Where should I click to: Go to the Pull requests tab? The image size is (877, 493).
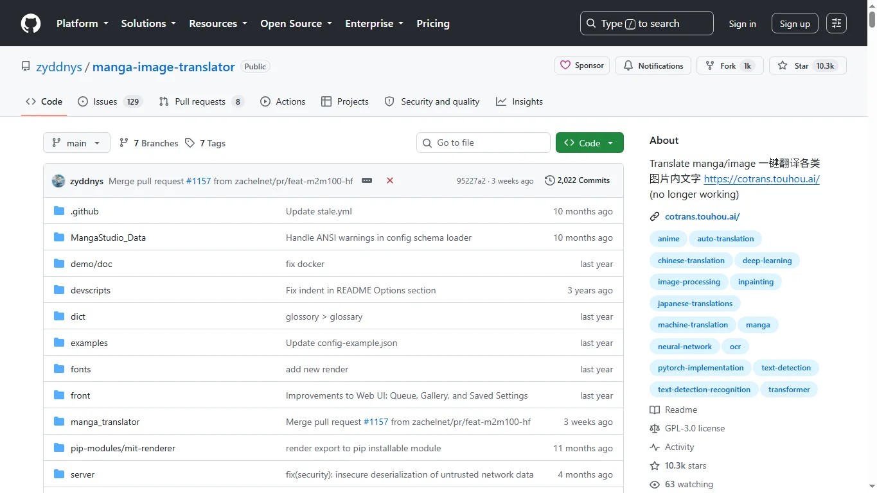tap(201, 101)
